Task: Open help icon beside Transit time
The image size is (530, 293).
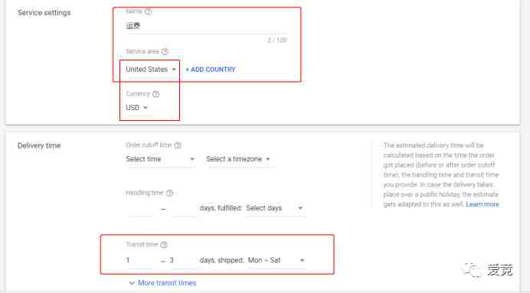Action: pos(164,245)
